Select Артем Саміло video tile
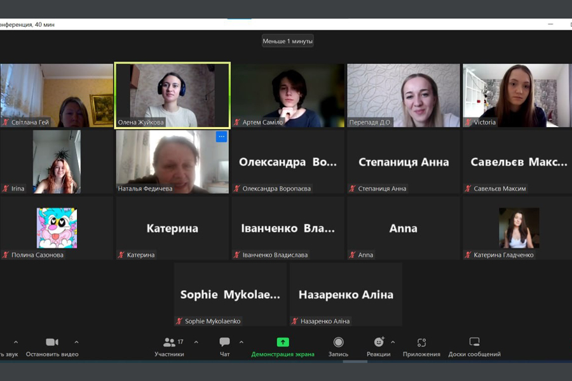The height and width of the screenshot is (381, 572). 288,95
